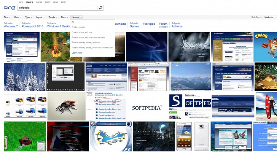Open the Size filter dropdown
This screenshot has width=277, height=152.
point(7,17)
